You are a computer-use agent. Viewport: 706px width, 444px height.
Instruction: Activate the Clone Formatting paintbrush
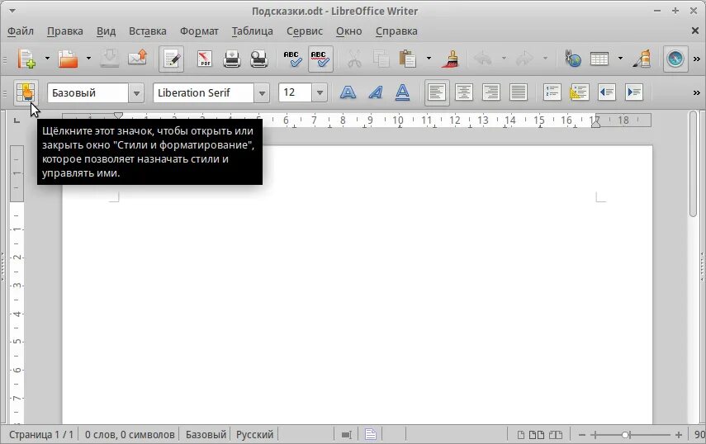pyautogui.click(x=450, y=59)
